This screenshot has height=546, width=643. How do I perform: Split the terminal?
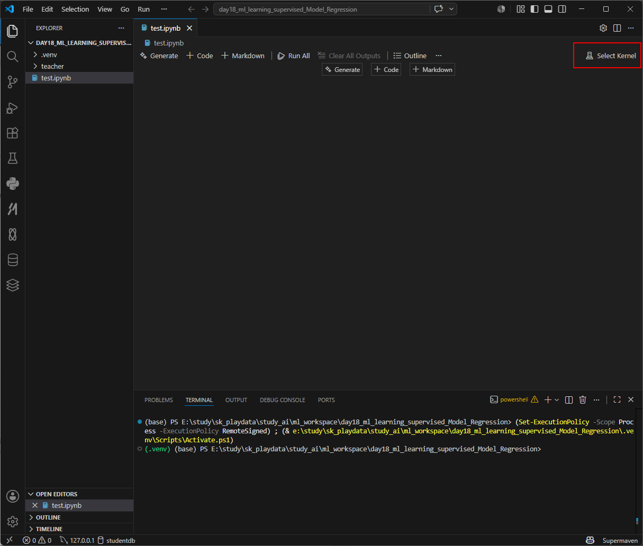(569, 400)
